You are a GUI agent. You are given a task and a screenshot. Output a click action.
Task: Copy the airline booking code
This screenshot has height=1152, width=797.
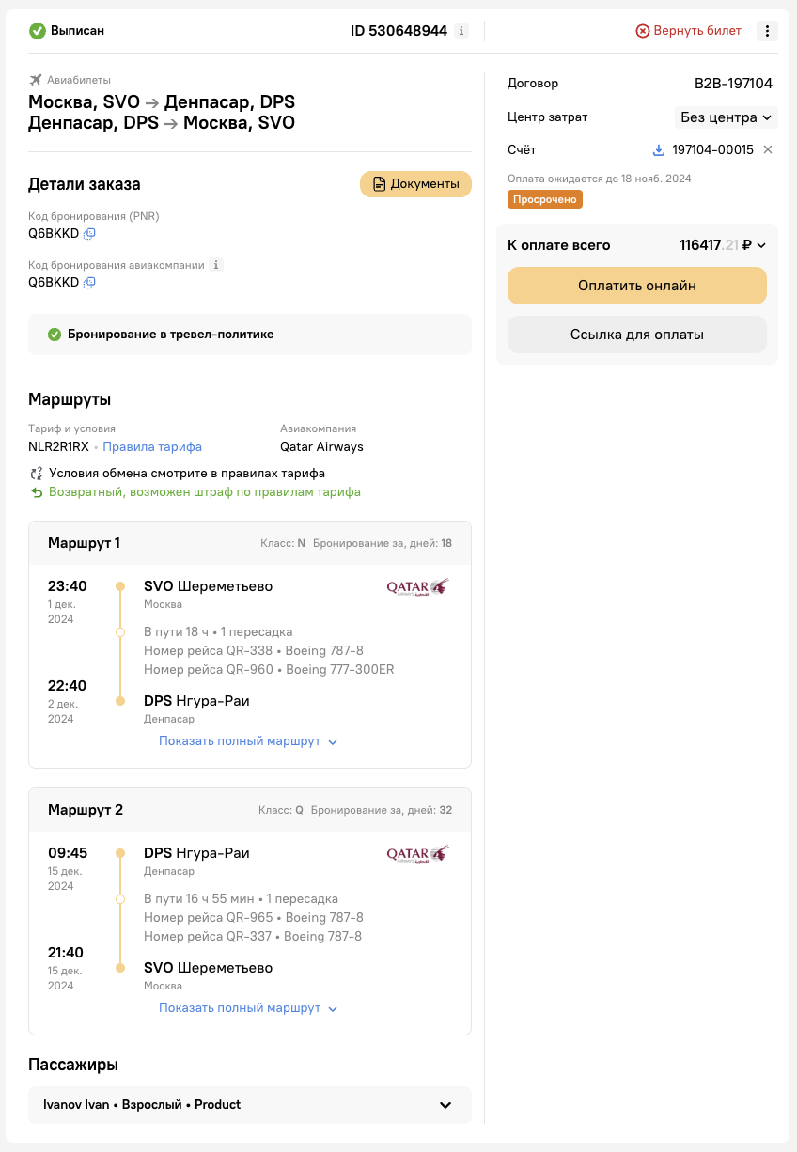pos(89,282)
